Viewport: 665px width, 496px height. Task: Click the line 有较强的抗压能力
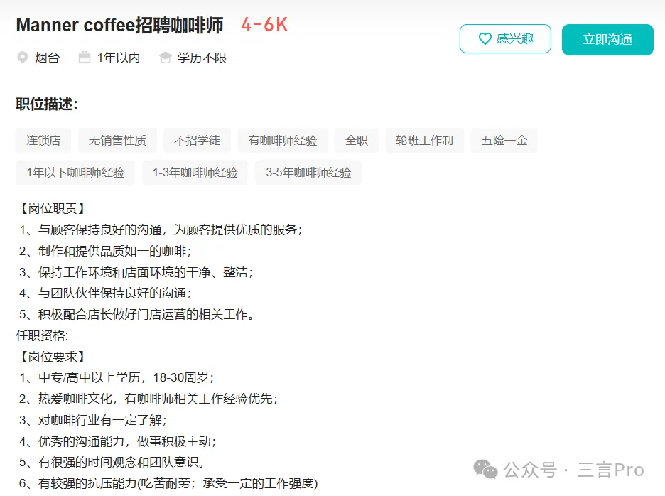(168, 483)
